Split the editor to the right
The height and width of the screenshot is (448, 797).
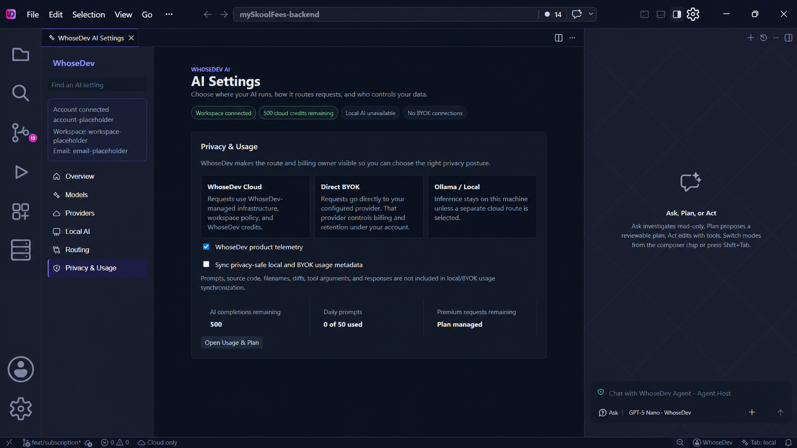(x=559, y=38)
